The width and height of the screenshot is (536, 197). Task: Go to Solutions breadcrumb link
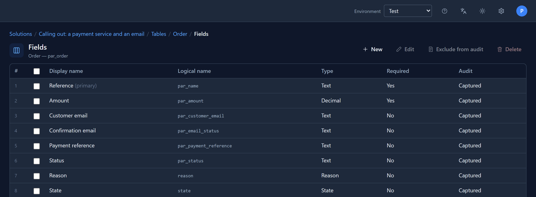[x=21, y=34]
